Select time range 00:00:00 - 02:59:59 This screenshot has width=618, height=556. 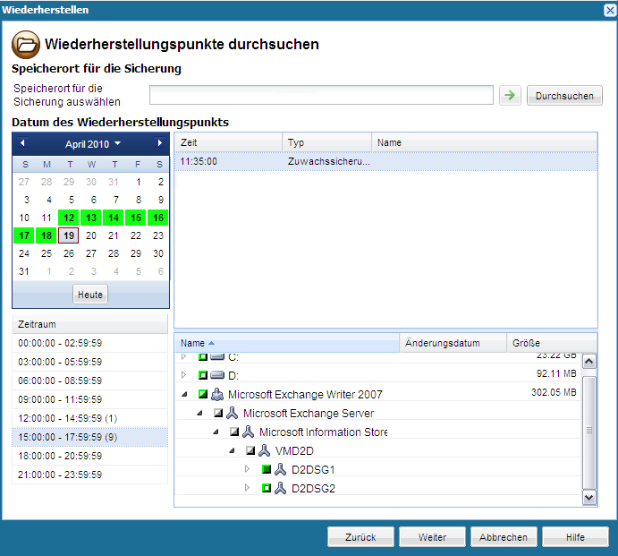coord(89,343)
